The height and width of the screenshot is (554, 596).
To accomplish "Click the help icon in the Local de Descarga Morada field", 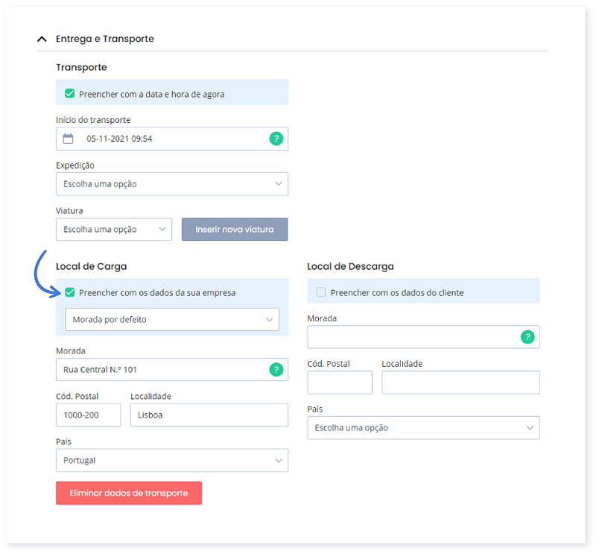I will click(x=527, y=337).
